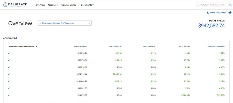Click total return 10.75%
233x103 pixels.
(187, 60)
